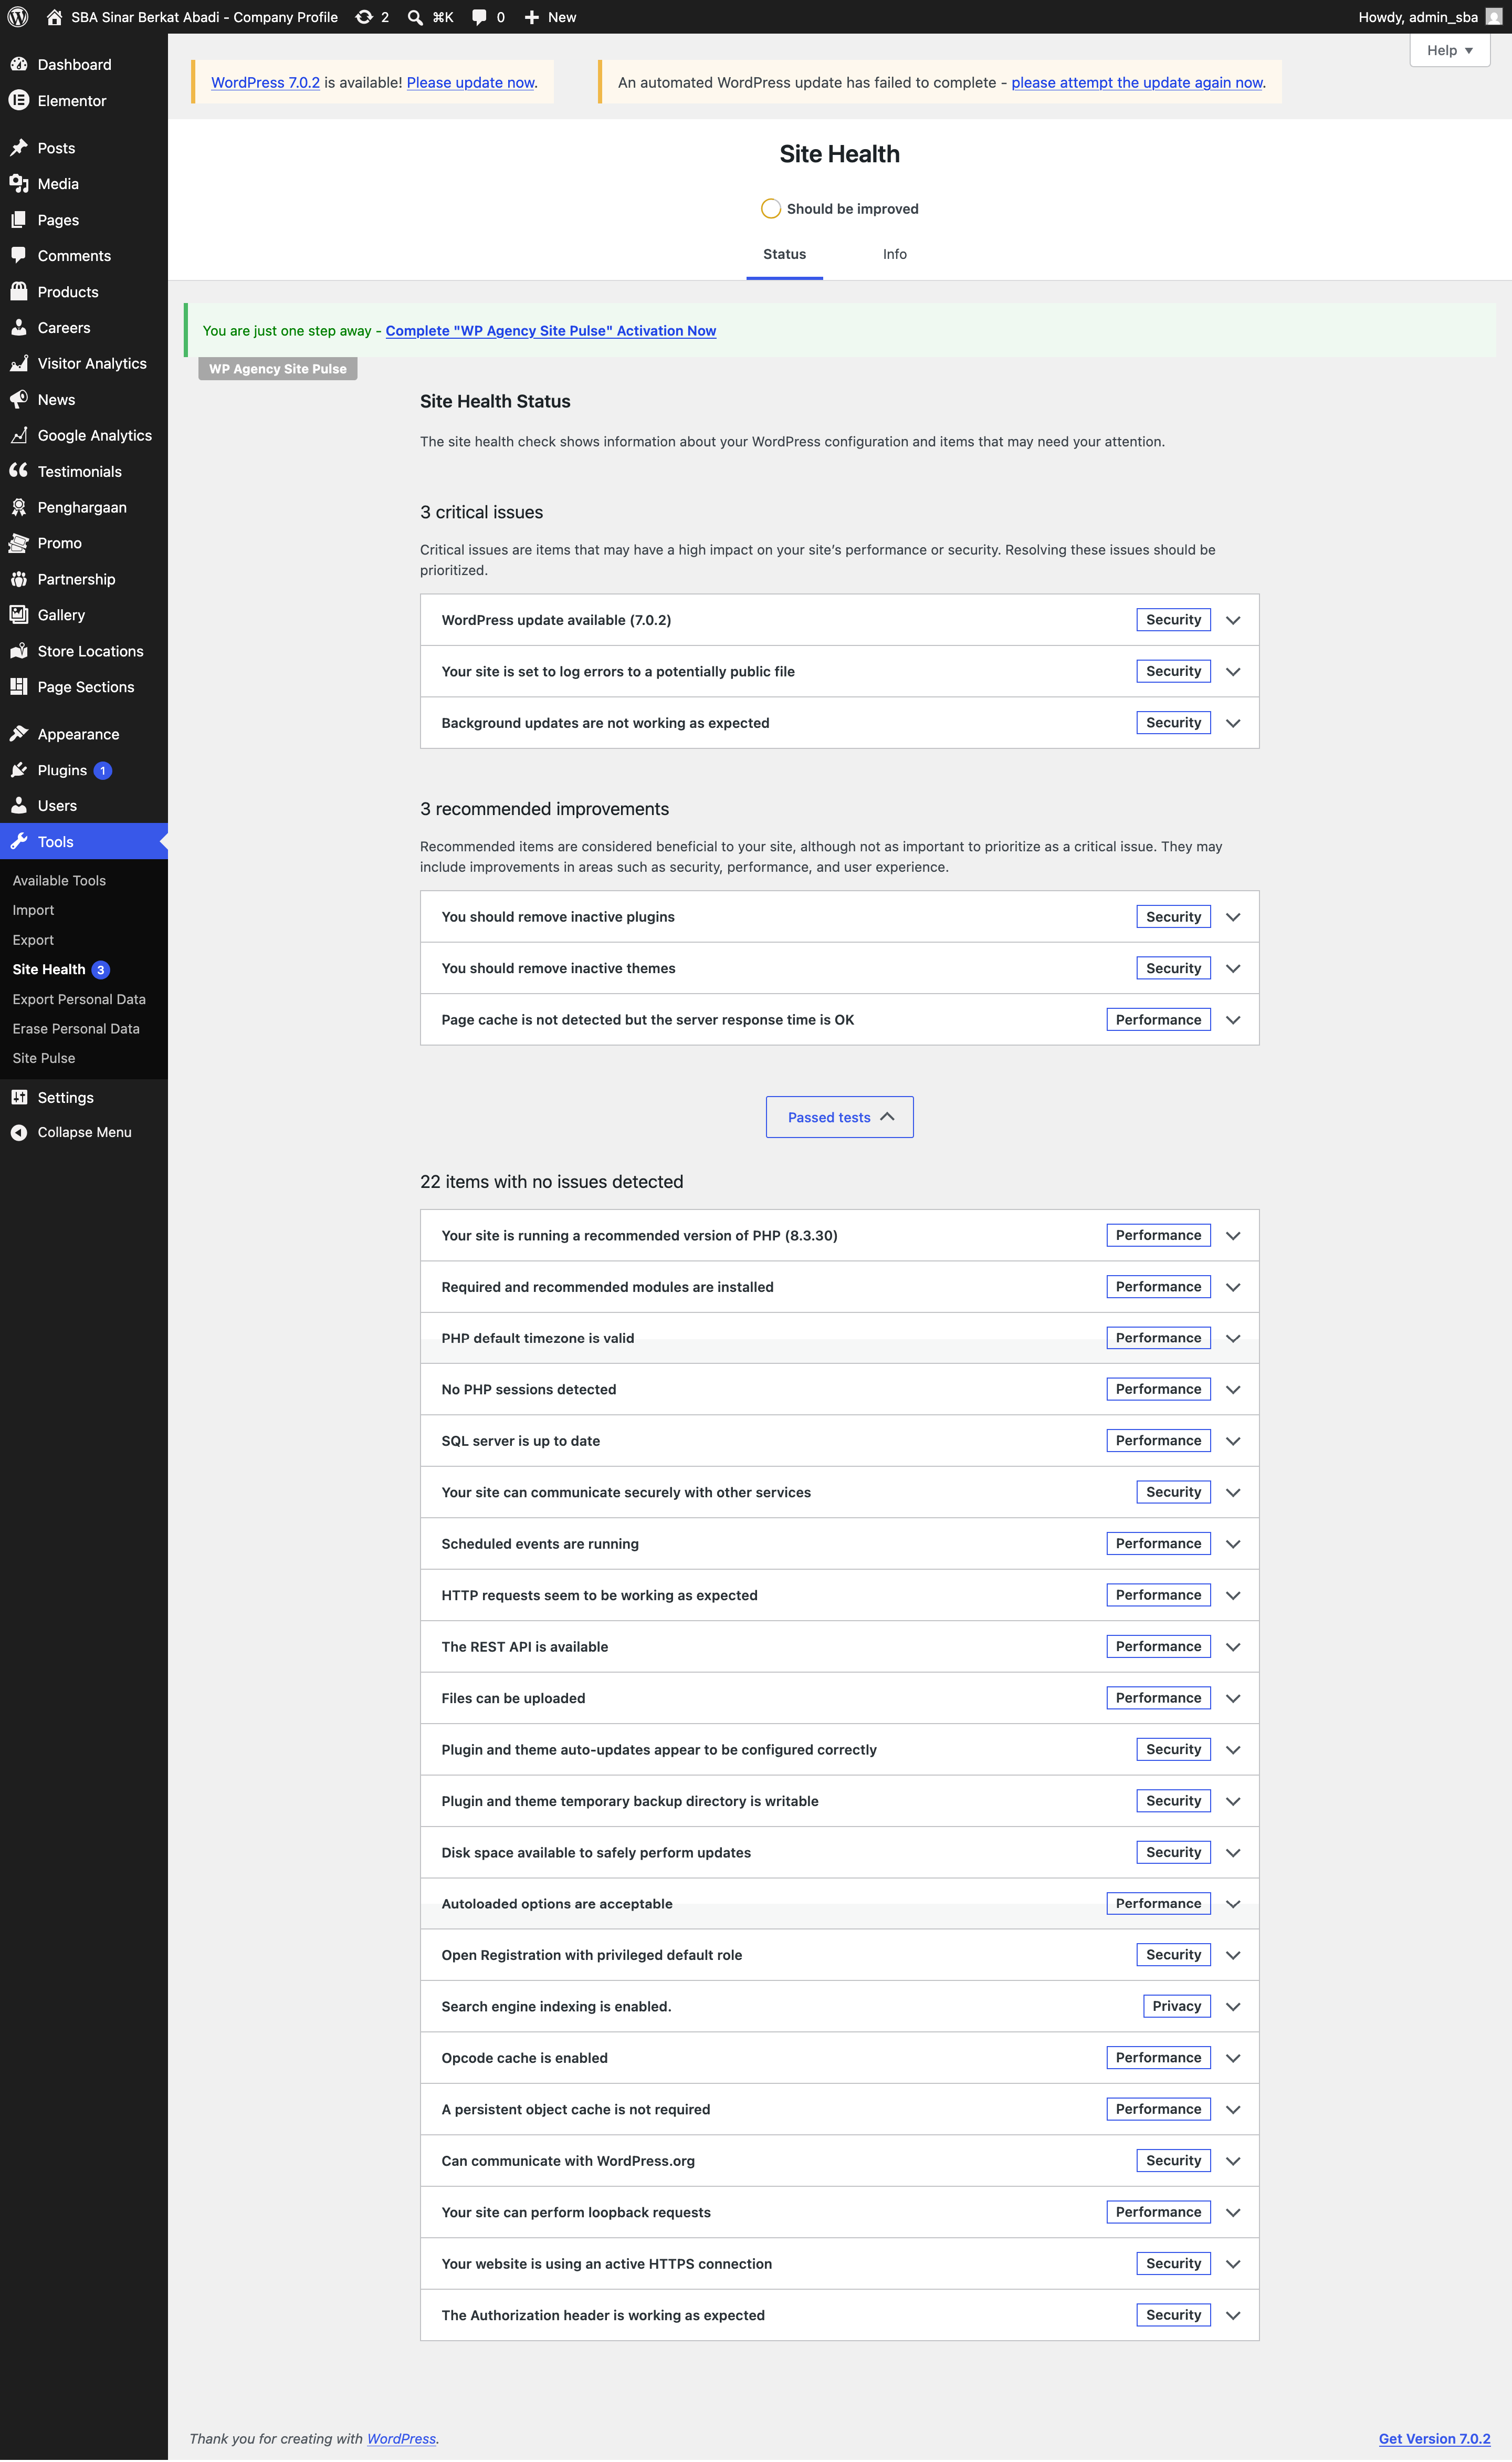The image size is (1512, 2462).
Task: Click the Media icon in sidebar
Action: point(19,184)
